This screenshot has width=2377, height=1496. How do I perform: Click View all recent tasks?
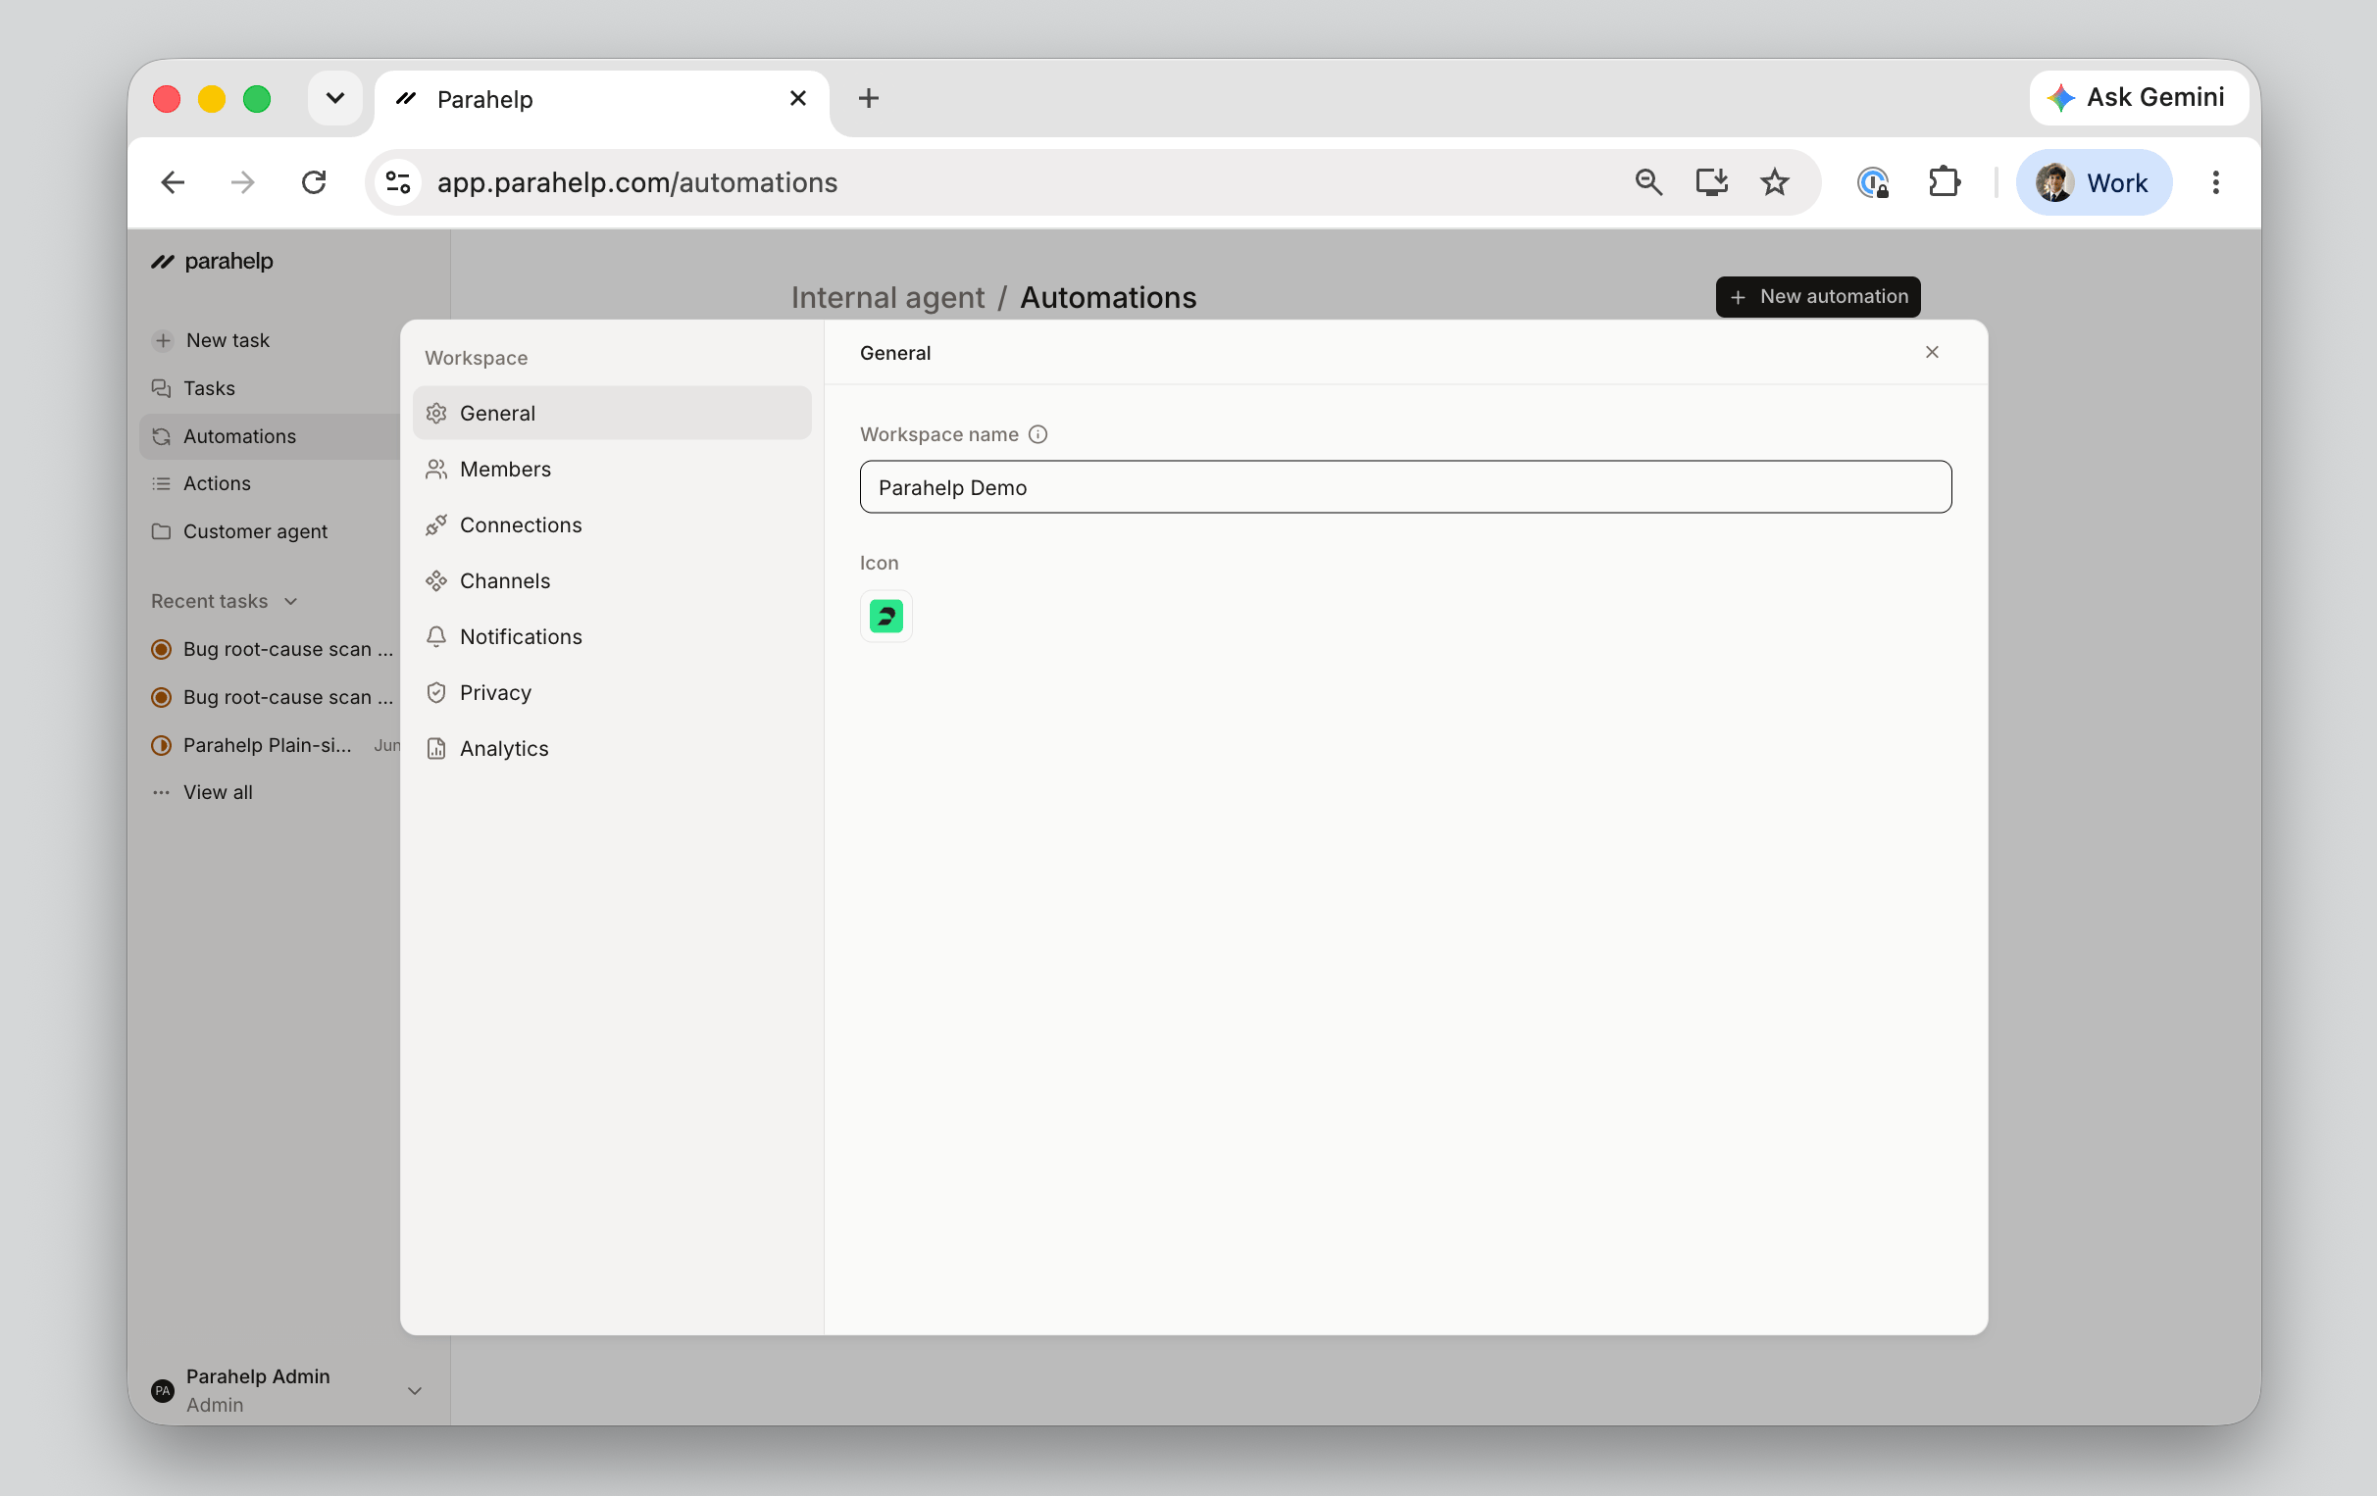pyautogui.click(x=217, y=792)
